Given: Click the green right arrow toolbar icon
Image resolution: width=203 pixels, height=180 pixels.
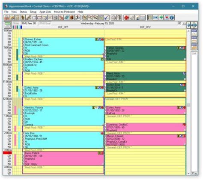Looking at the screenshot, I should [x=161, y=18].
